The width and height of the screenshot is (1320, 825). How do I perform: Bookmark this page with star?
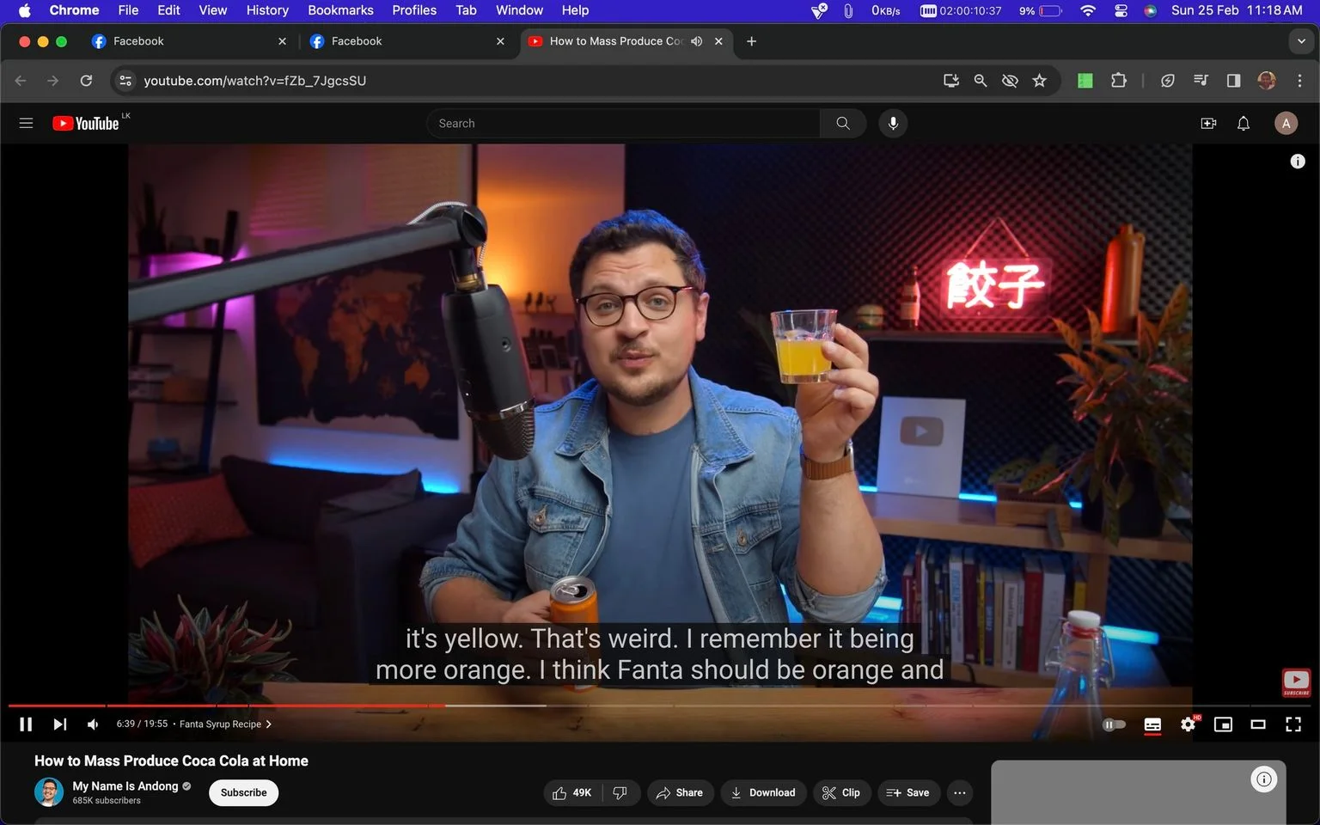[x=1039, y=80]
